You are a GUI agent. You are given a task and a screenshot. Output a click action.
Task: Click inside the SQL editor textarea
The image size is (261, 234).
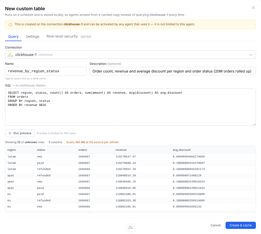pos(130,107)
